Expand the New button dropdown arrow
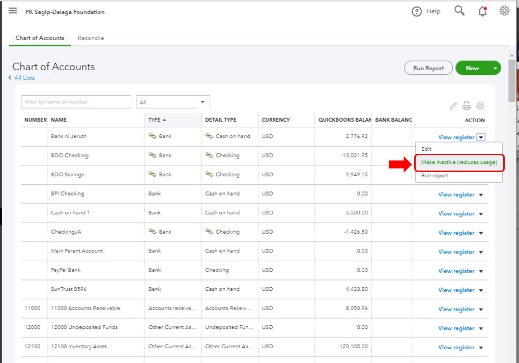Viewport: 519px width, 363px height. coord(495,68)
